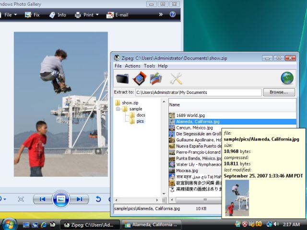The width and height of the screenshot is (307, 230).
Task: Select Alameda, California.jpg in file list
Action: [x=198, y=122]
